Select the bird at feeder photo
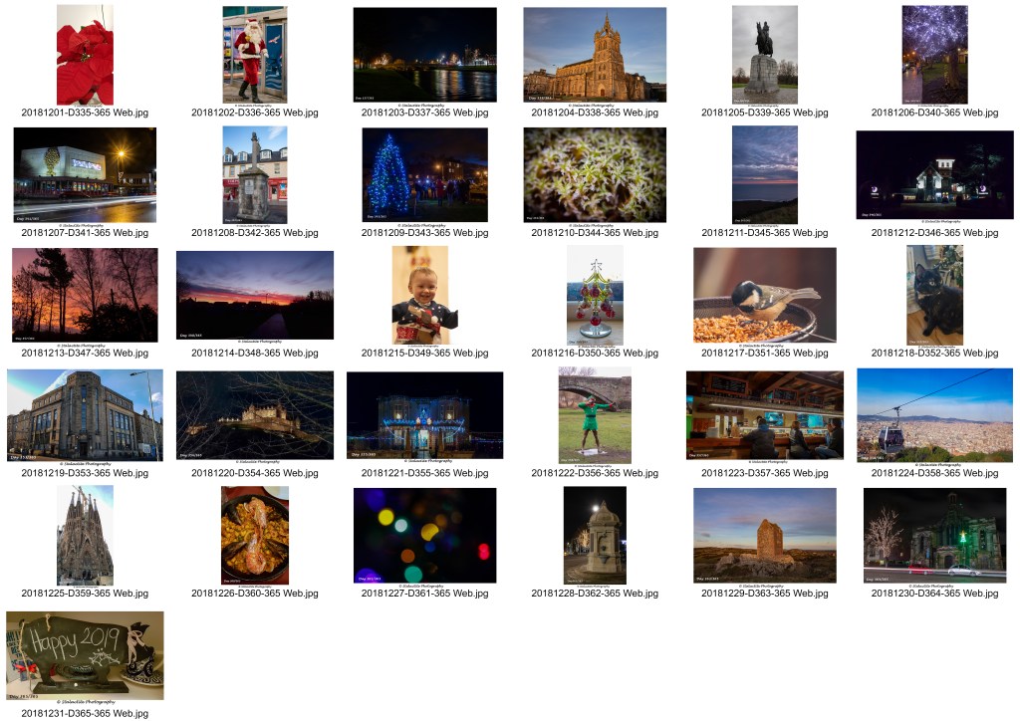1020x721 pixels. (x=765, y=295)
